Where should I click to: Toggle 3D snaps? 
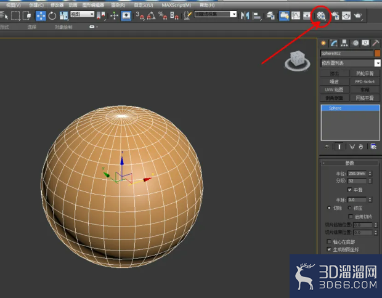pos(140,16)
